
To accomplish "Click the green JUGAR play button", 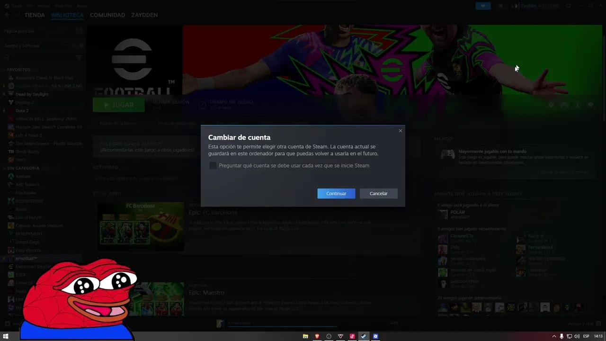I will point(118,105).
